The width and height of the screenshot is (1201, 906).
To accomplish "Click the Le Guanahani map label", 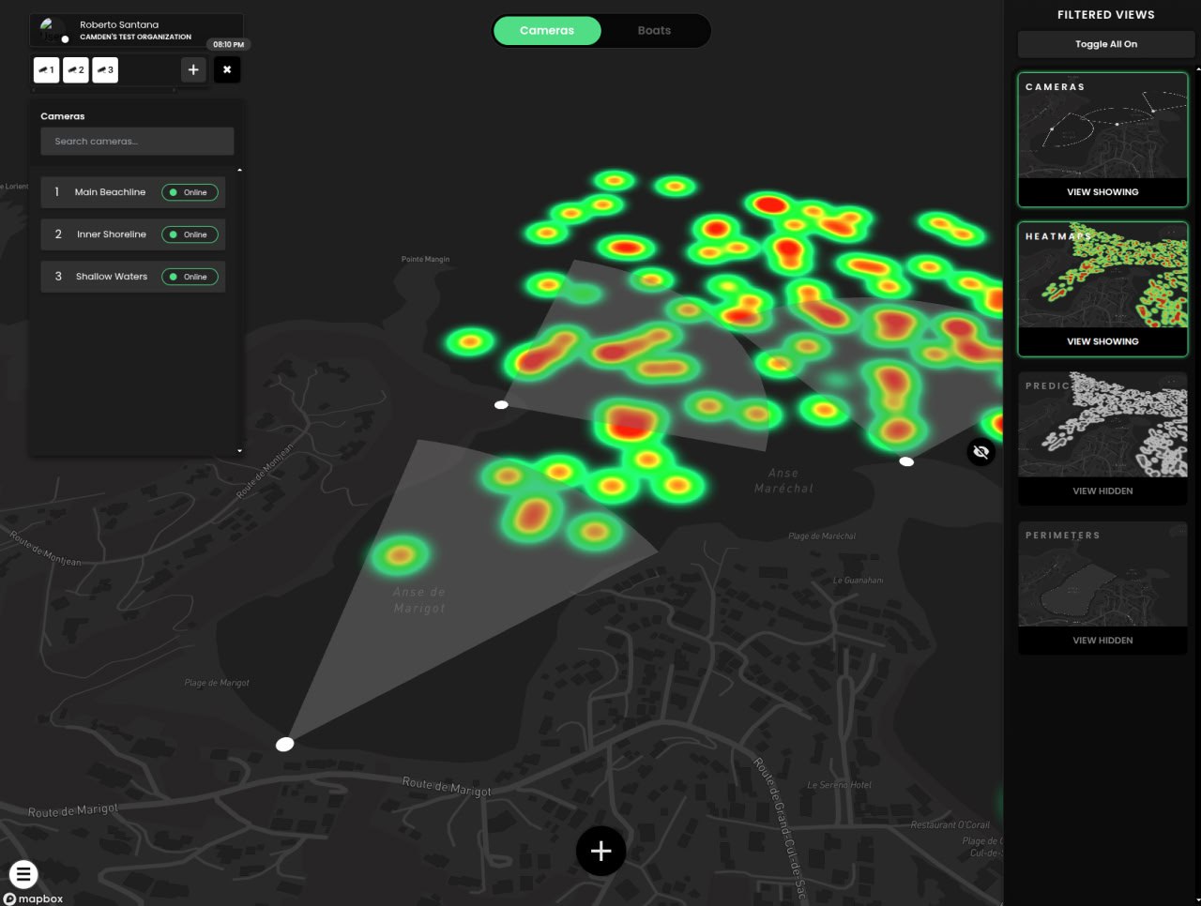I will [858, 581].
